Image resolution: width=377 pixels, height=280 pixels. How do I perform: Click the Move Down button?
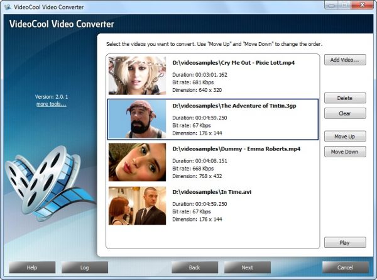(345, 152)
